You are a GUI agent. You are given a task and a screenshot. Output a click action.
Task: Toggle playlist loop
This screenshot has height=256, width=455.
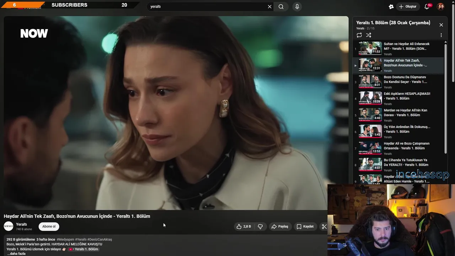coord(359,35)
